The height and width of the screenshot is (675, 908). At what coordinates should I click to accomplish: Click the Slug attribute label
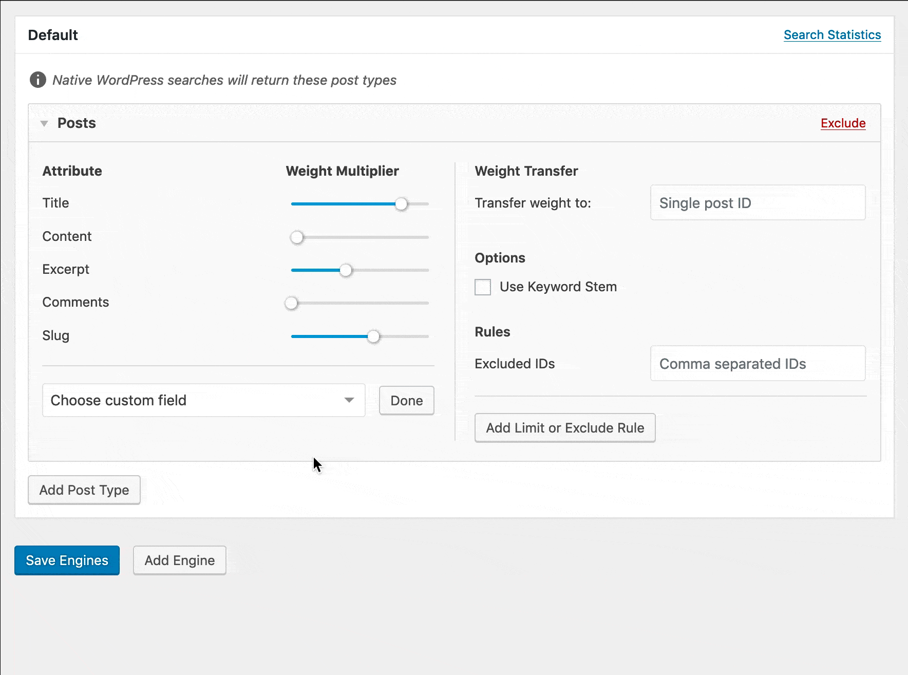point(55,335)
